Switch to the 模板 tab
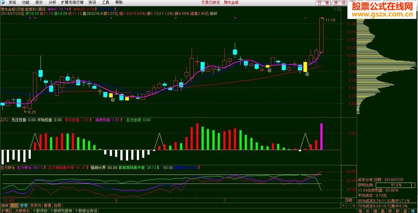 (x=14, y=205)
